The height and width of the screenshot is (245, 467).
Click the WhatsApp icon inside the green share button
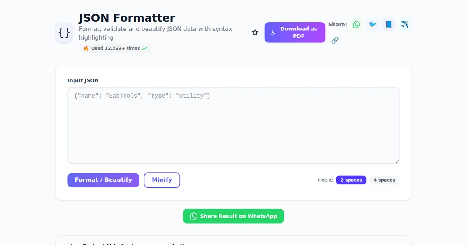(193, 216)
